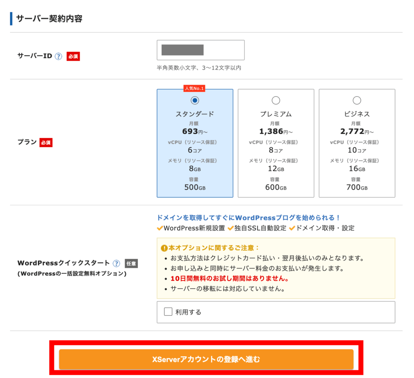Click the checkmark beside 独自SSL自動設定
Image resolution: width=414 pixels, height=378 pixels.
coord(231,228)
